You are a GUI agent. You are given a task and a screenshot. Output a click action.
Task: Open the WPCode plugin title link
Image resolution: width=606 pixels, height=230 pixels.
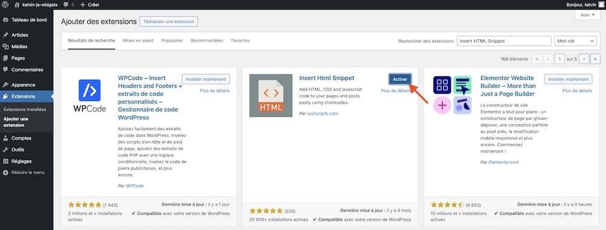[x=150, y=97]
